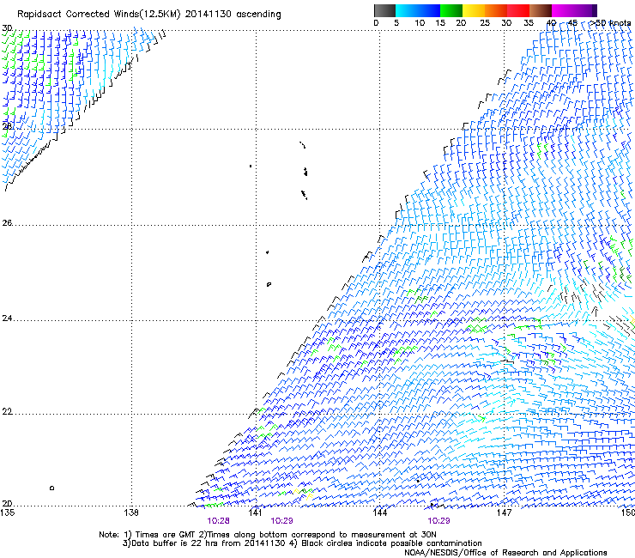Click the color legend's '35' tick label
635x558 pixels.
[x=529, y=23]
